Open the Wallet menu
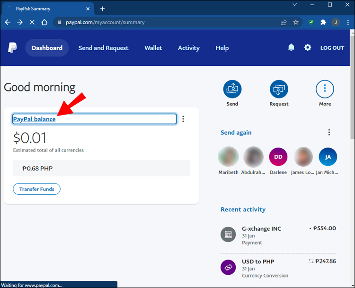The image size is (355, 288). point(153,48)
